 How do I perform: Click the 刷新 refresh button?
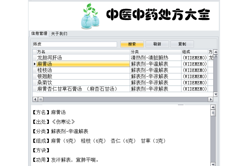[x=157, y=44]
